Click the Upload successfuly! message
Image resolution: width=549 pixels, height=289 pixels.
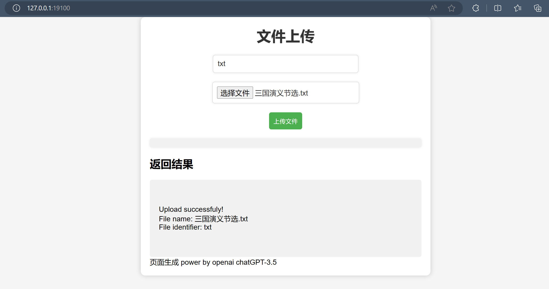[x=191, y=209]
